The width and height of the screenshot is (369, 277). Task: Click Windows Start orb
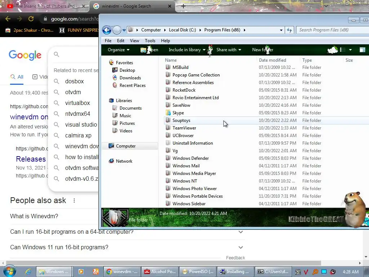(10, 271)
